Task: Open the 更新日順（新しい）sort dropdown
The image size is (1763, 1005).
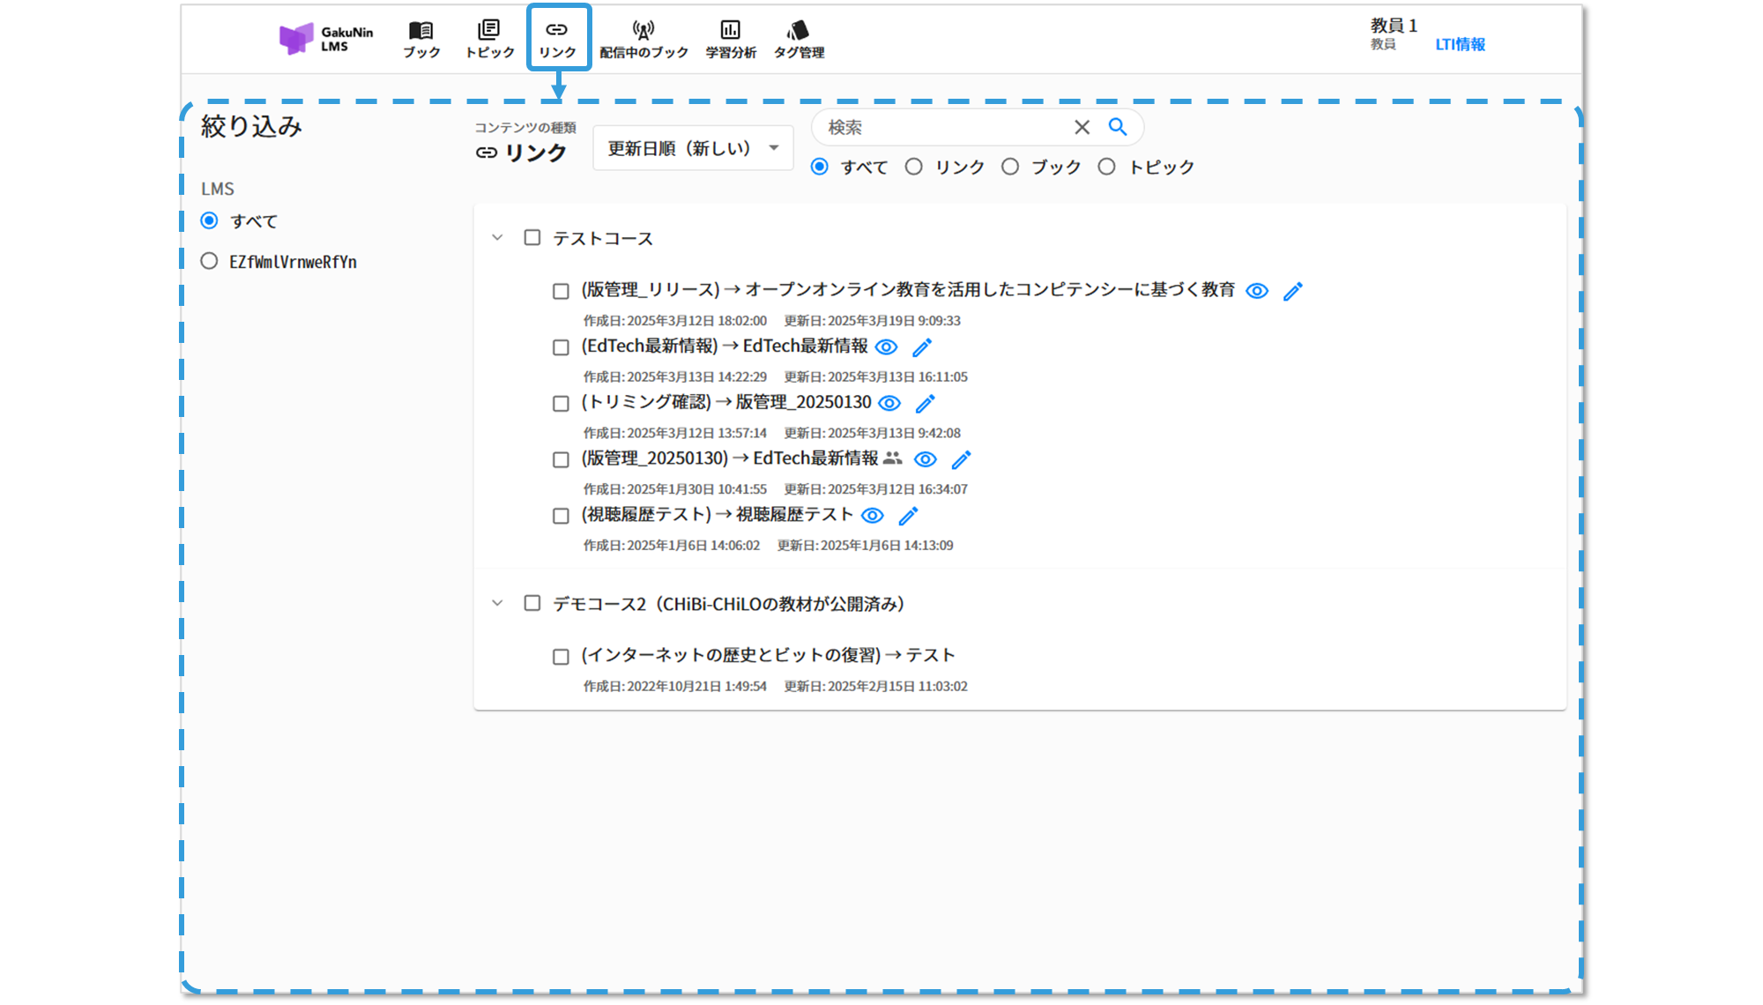Action: pyautogui.click(x=693, y=148)
